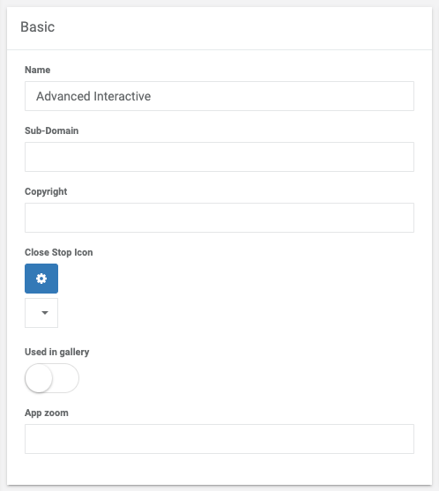Click the blue gear icon button
439x491 pixels.
(x=41, y=279)
